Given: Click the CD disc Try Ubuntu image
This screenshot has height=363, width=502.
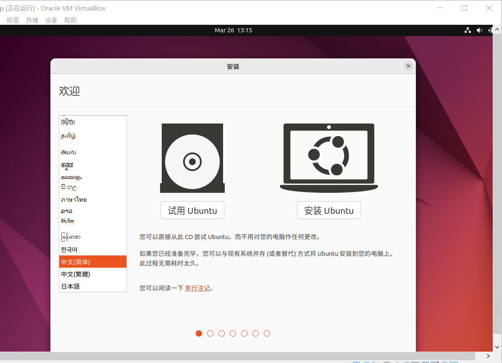Looking at the screenshot, I should (192, 158).
